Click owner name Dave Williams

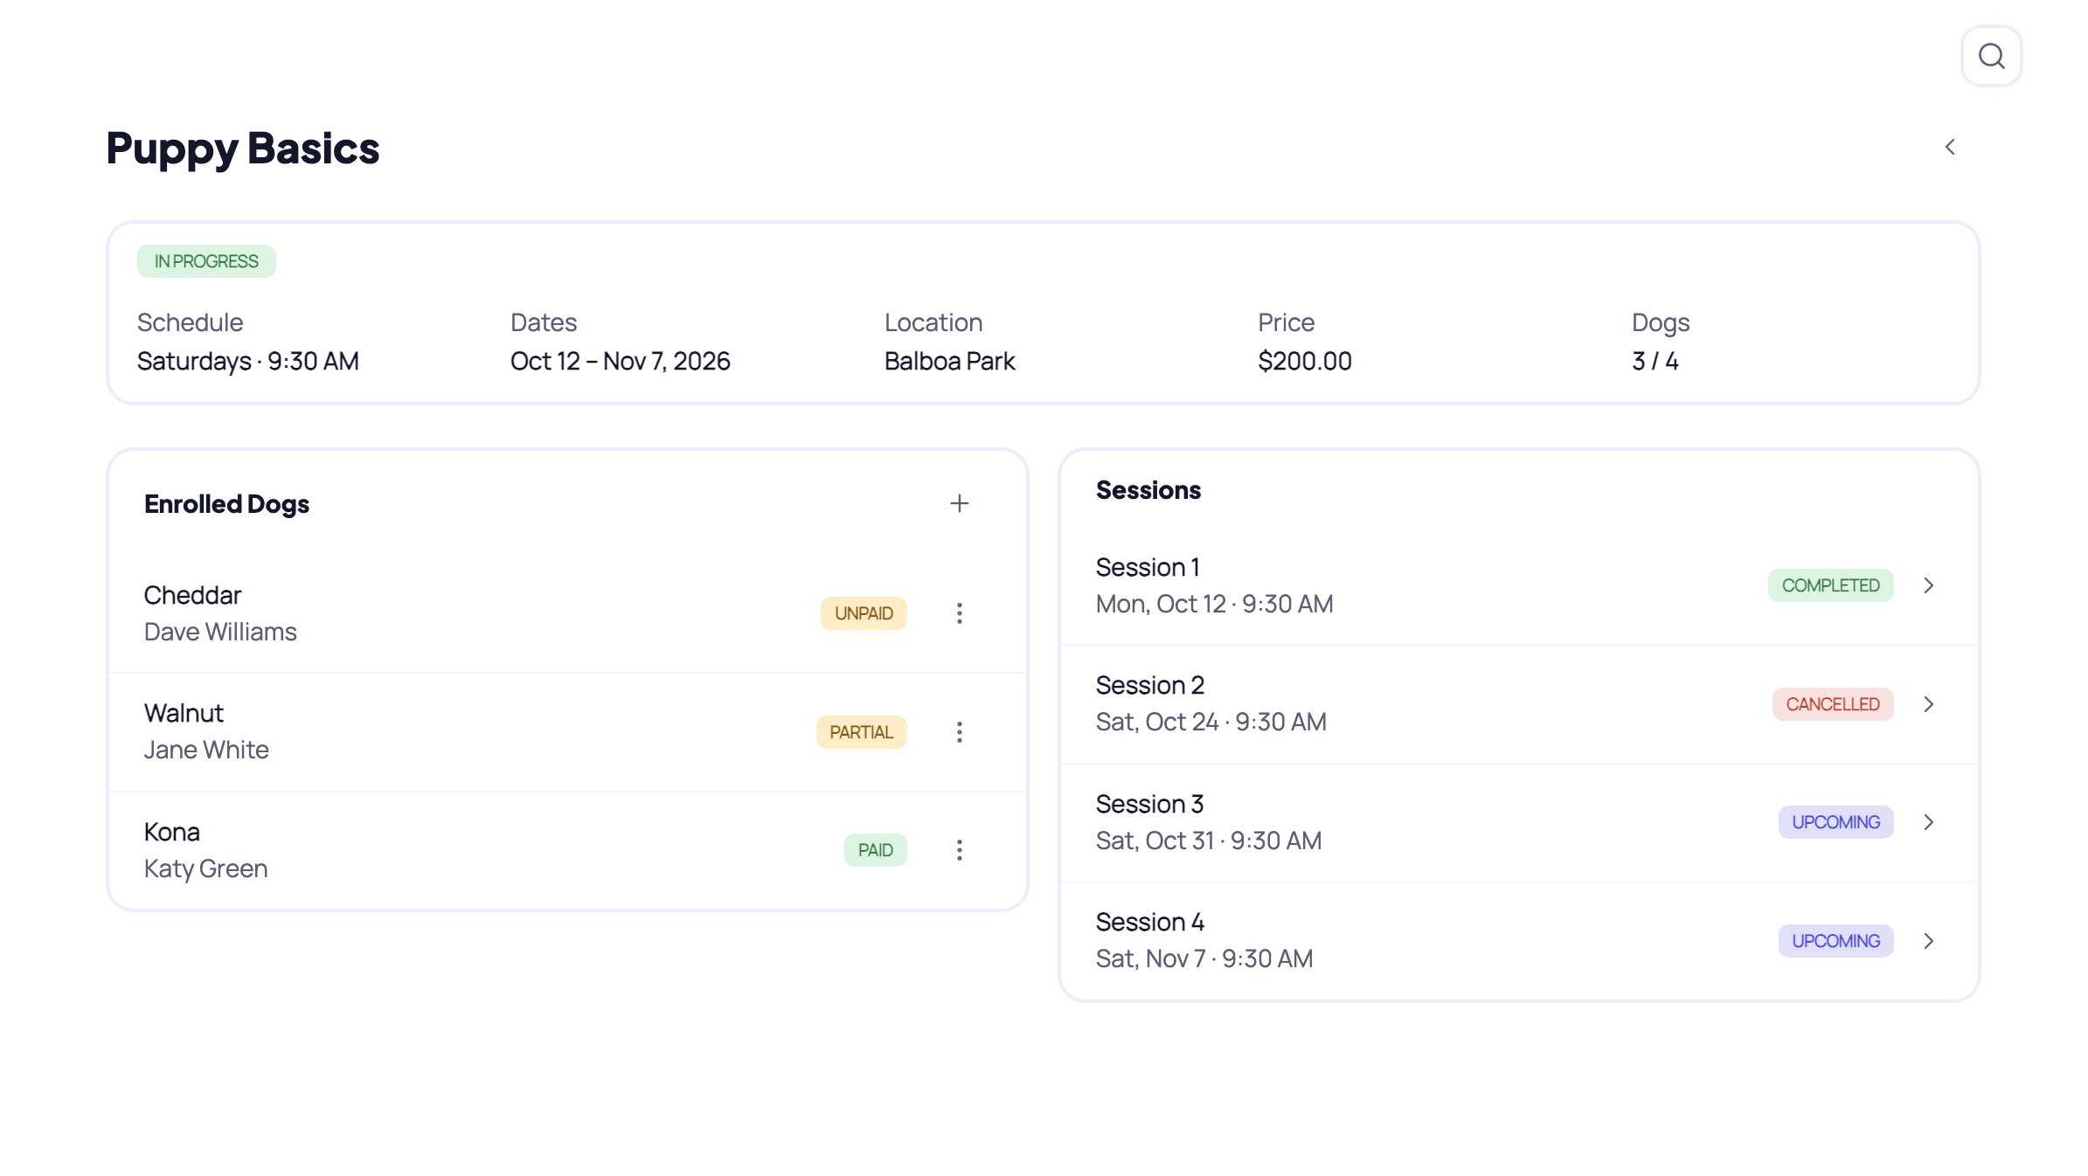point(220,632)
